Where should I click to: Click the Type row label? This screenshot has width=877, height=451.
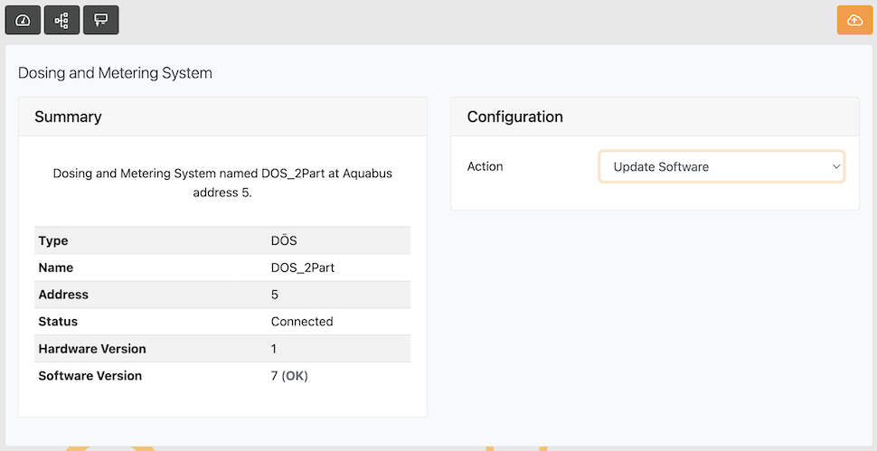point(53,241)
